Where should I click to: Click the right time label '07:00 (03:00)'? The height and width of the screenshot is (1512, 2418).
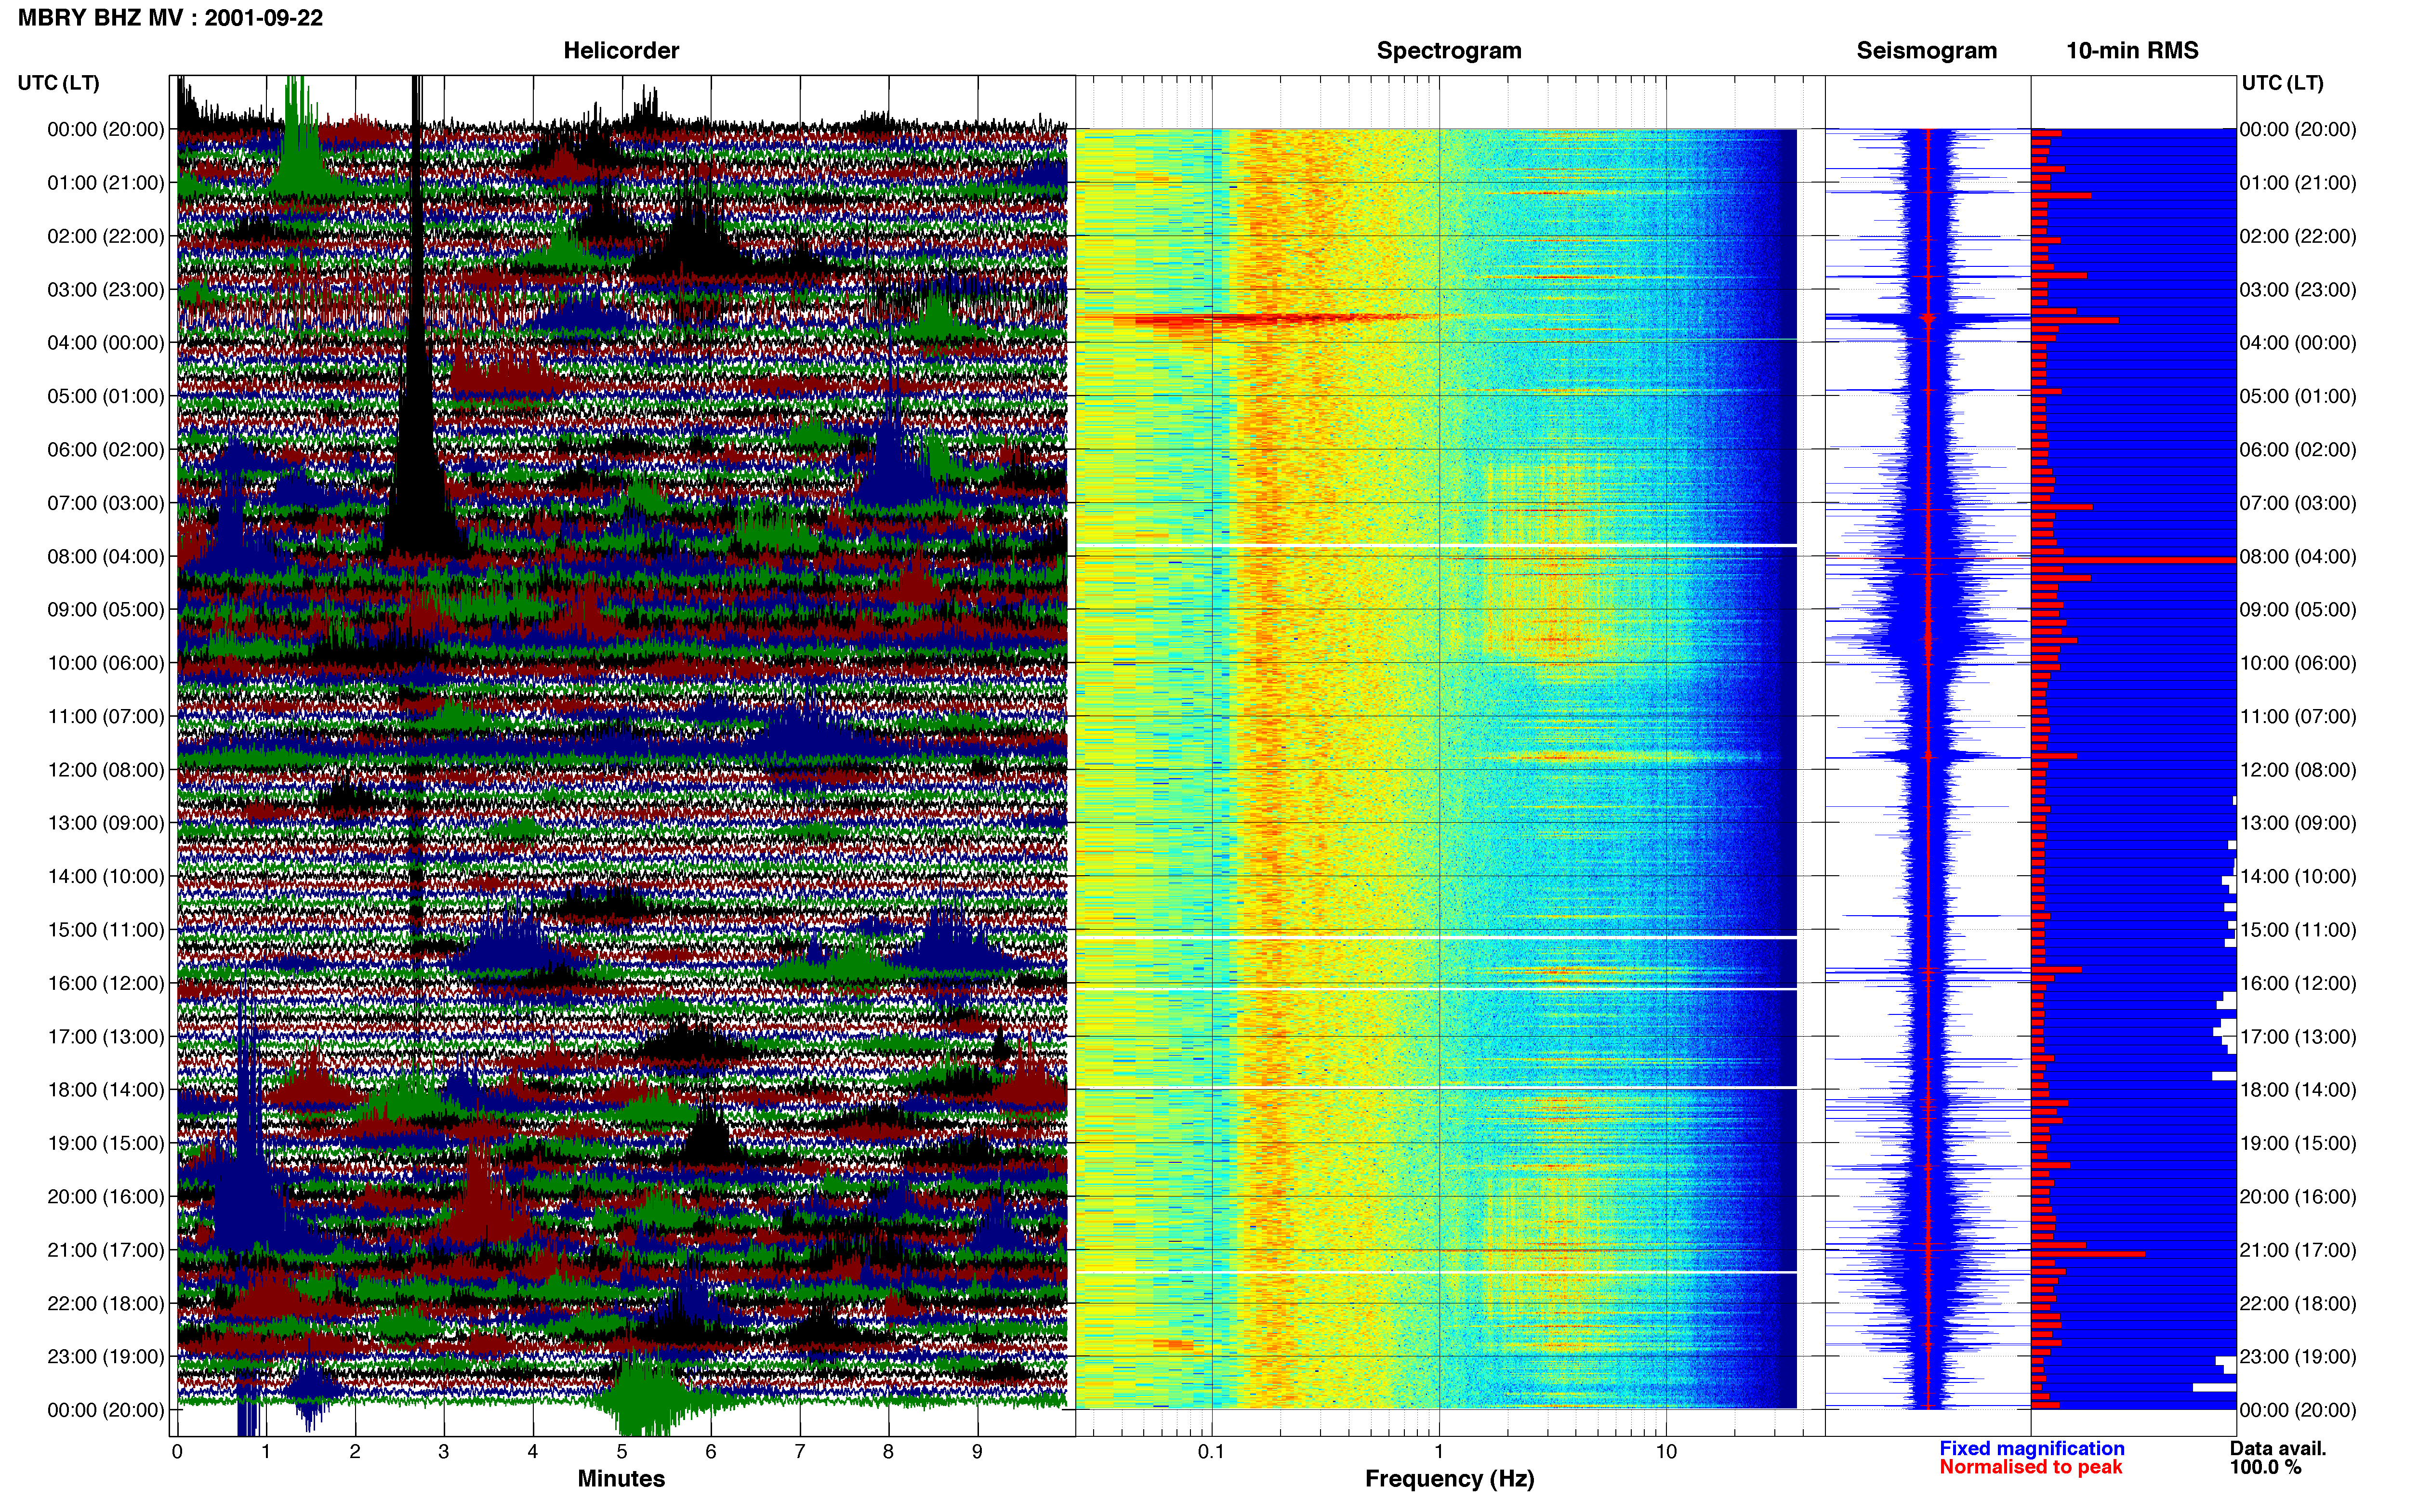2298,503
